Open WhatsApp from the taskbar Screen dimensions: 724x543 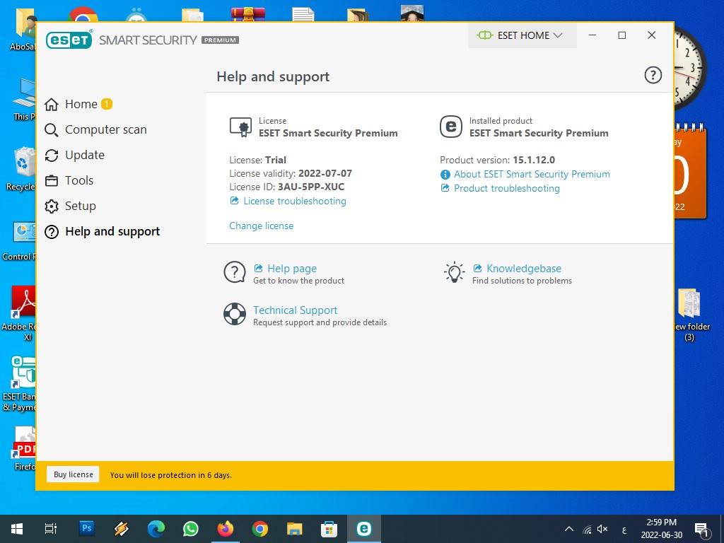(191, 529)
